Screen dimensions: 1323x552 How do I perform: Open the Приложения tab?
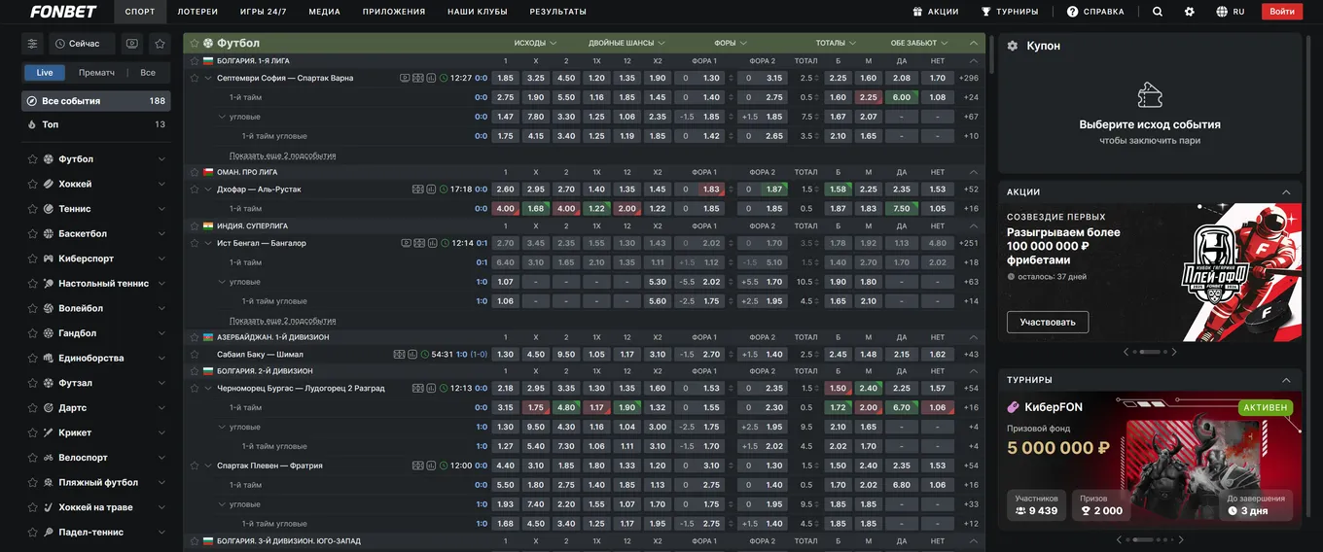394,12
